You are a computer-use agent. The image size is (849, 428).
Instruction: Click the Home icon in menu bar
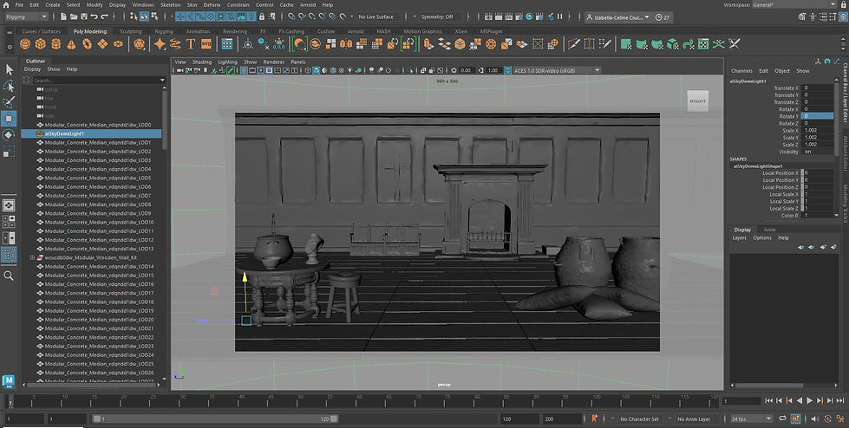coord(8,5)
